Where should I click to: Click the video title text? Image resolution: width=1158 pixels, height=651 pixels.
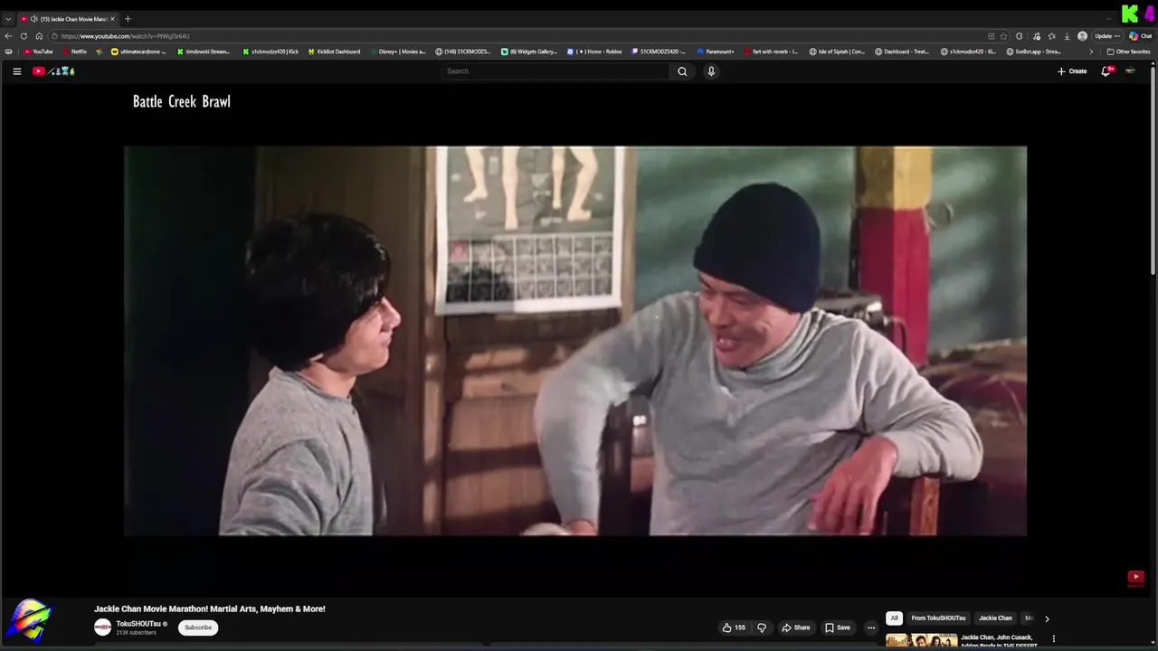click(x=210, y=609)
